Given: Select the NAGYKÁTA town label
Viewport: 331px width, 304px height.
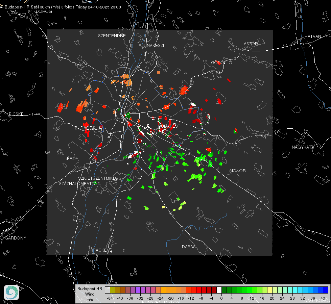Looking at the screenshot, I should pyautogui.click(x=303, y=147).
